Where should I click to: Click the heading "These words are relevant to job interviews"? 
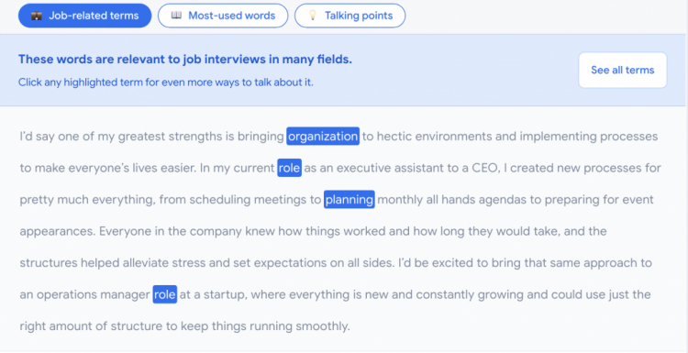(185, 60)
